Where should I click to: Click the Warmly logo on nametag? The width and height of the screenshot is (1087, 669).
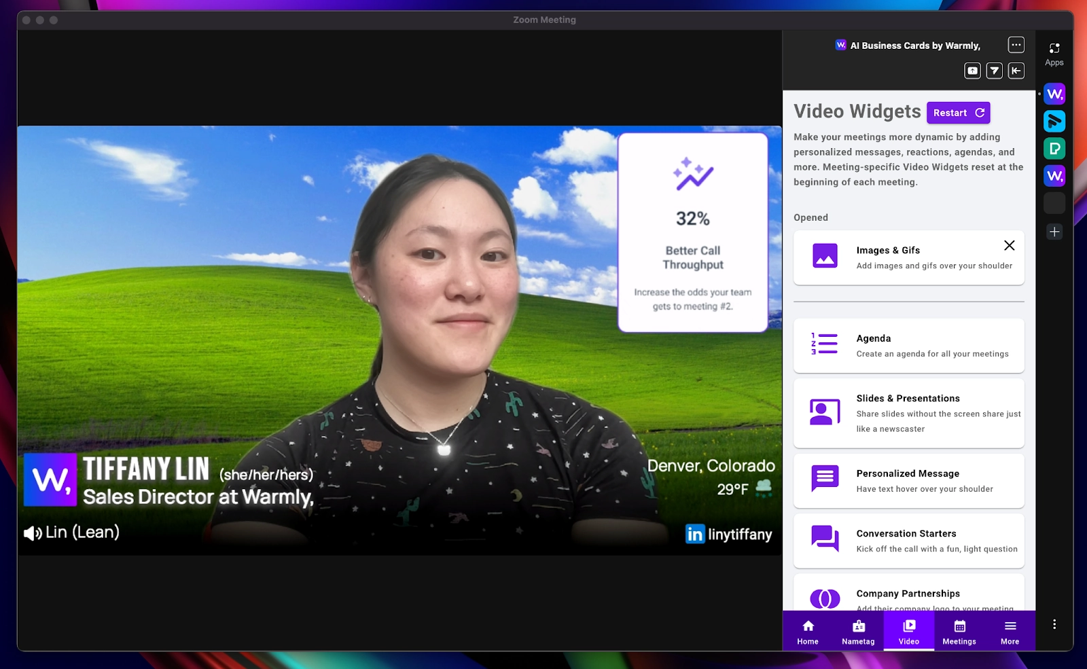pos(50,480)
